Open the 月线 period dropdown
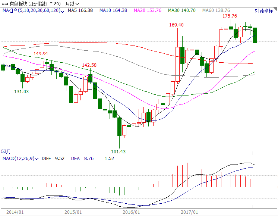 tap(72, 4)
